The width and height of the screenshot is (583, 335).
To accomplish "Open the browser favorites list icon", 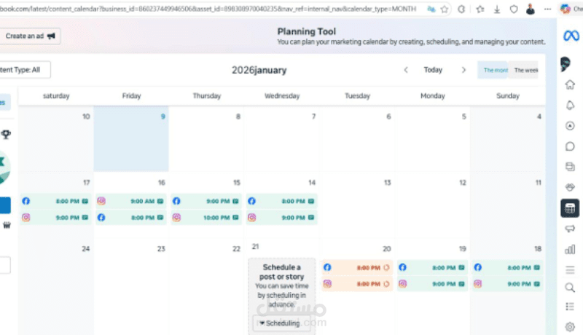I will 480,9.
